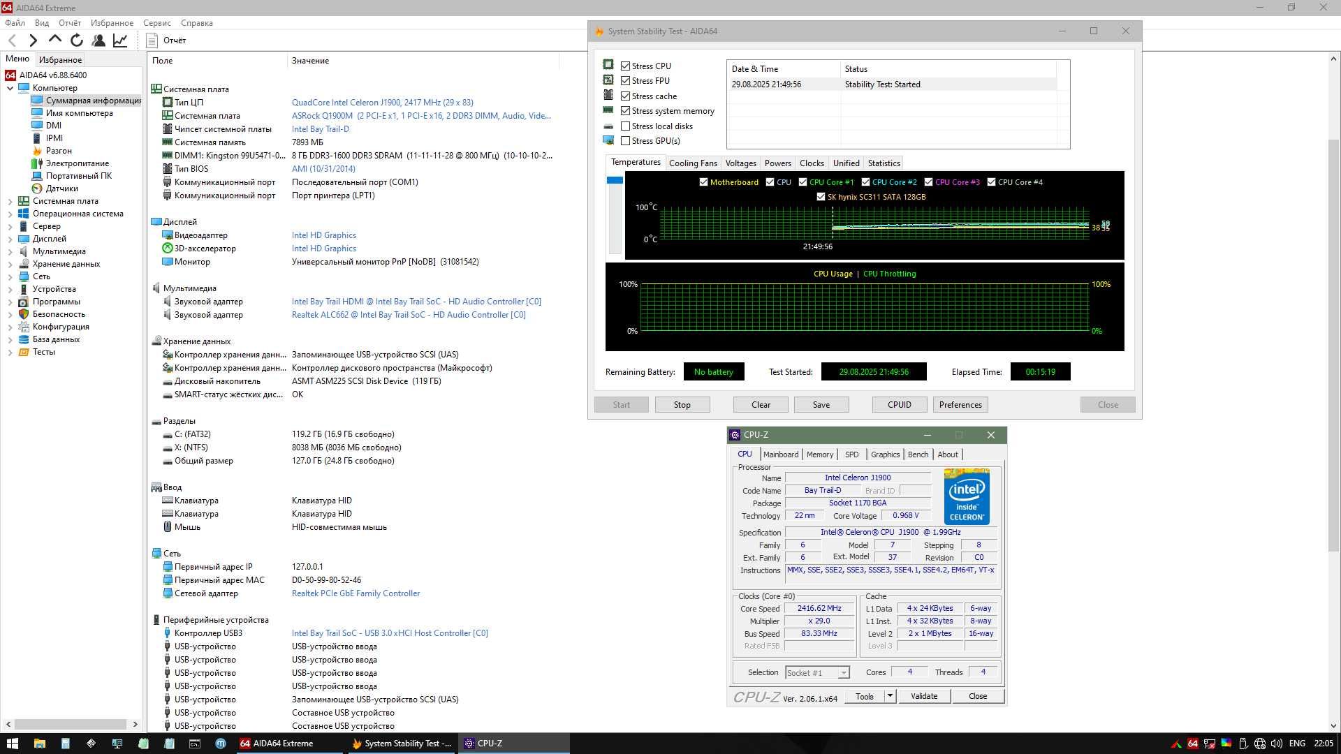Stop the stability test
The image size is (1341, 754).
point(682,405)
